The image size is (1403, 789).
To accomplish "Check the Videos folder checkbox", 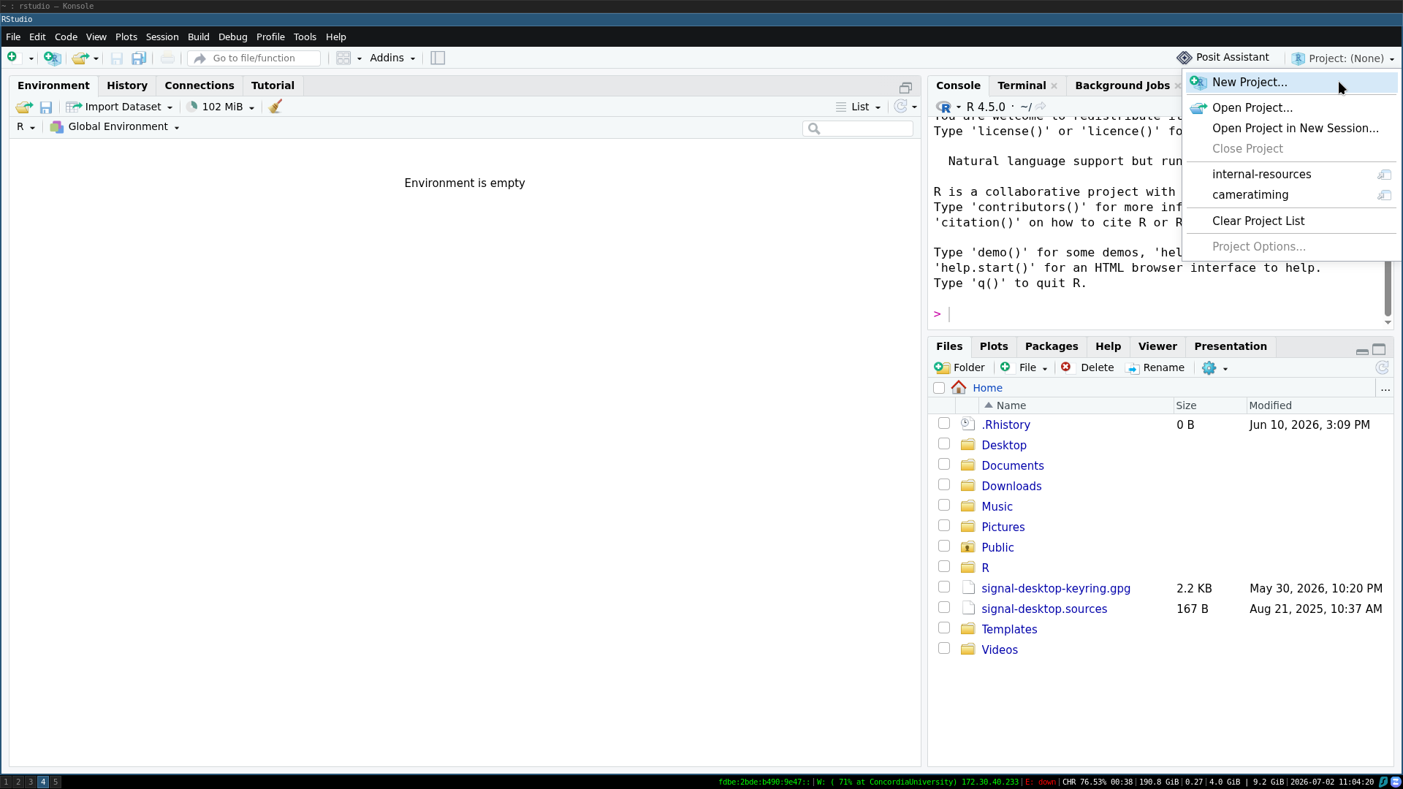I will [x=944, y=649].
